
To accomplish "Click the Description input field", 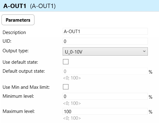I will click(105, 31).
